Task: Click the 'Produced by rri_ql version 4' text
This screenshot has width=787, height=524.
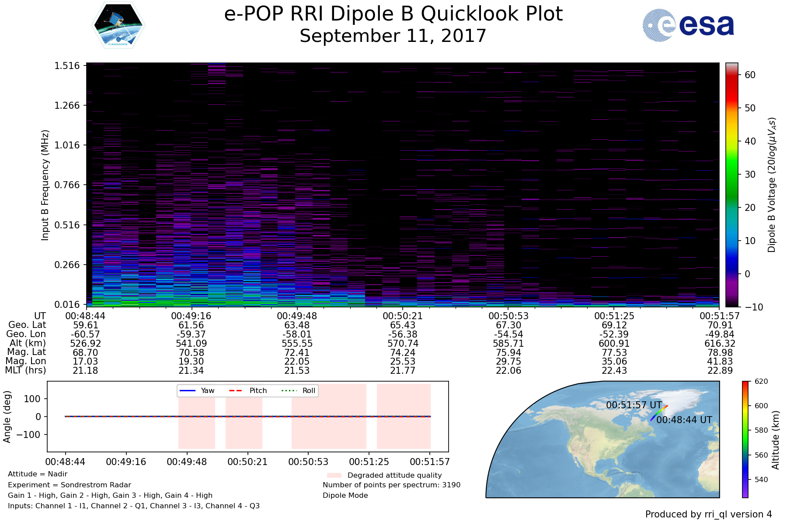Action: pos(708,514)
